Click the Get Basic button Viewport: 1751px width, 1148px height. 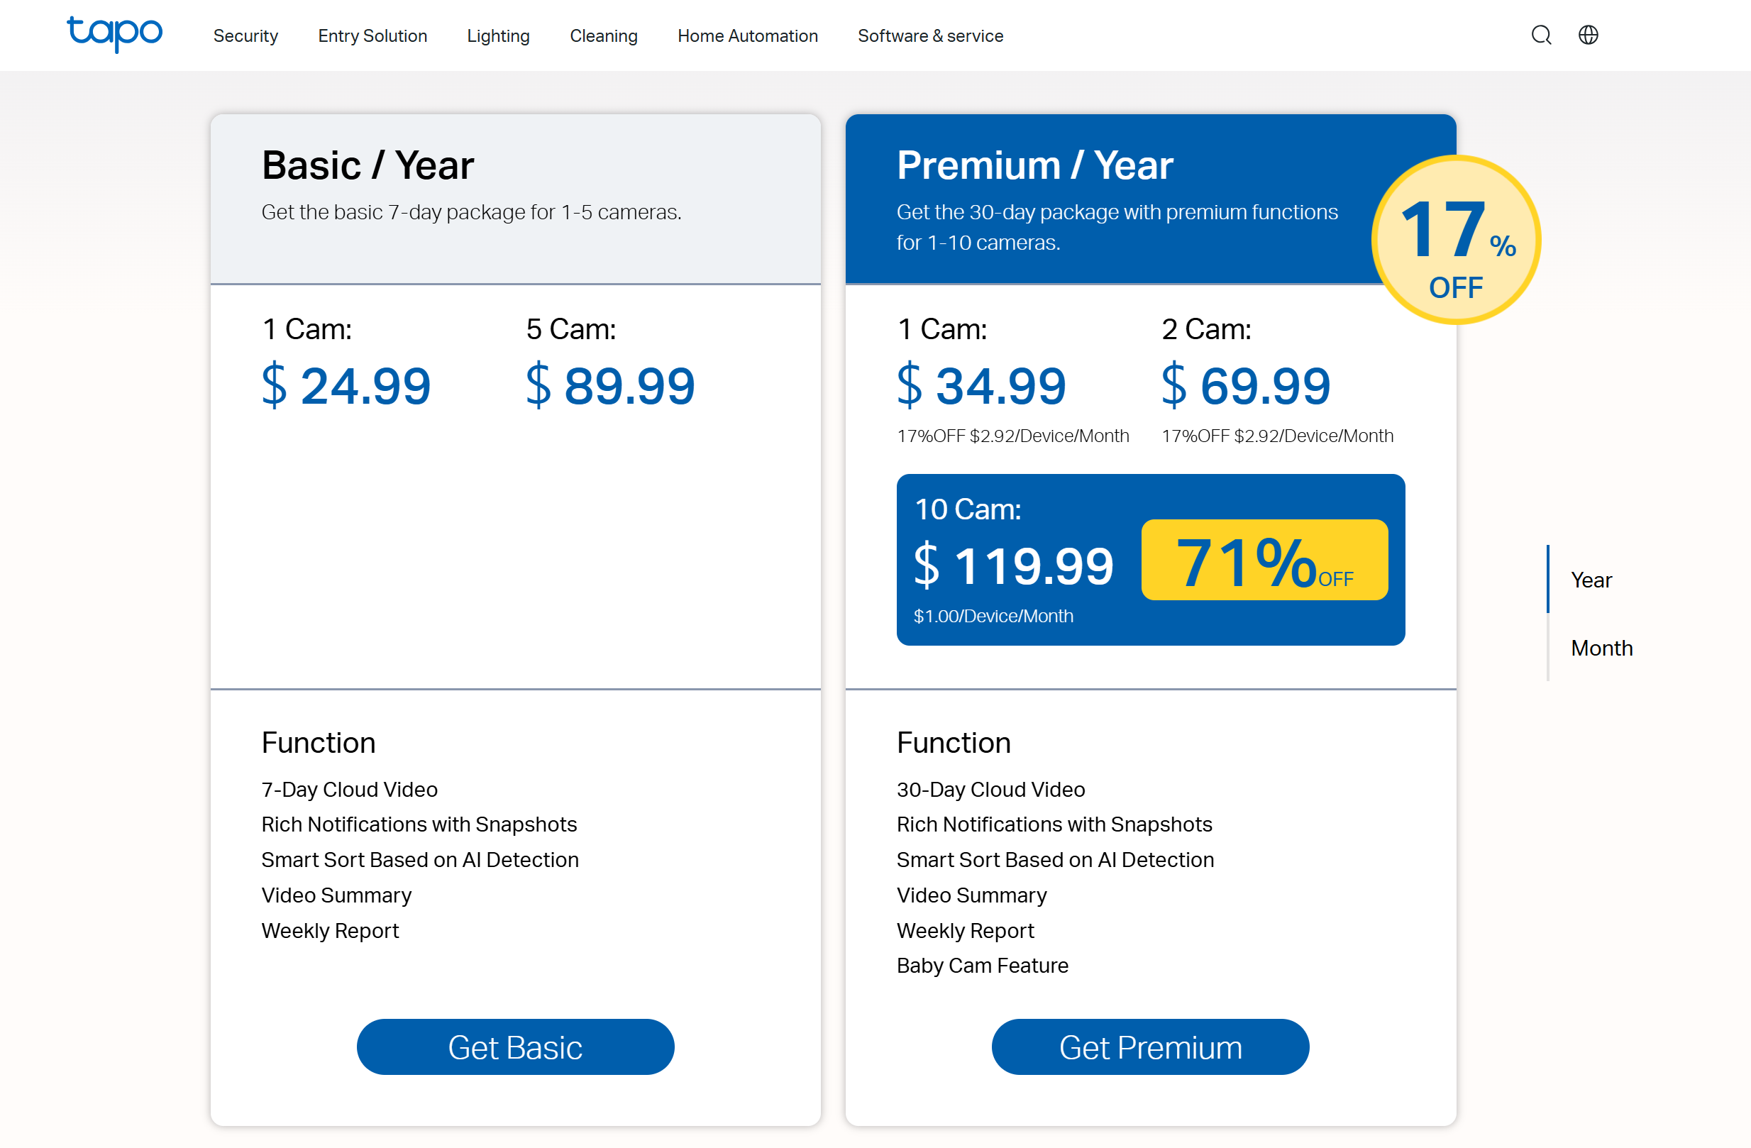[515, 1047]
